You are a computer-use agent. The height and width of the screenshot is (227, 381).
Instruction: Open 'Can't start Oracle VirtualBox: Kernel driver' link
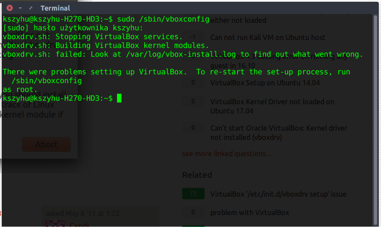coord(278,133)
